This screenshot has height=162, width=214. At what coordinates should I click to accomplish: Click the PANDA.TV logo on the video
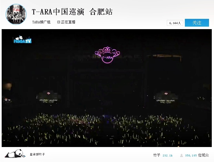(22, 40)
